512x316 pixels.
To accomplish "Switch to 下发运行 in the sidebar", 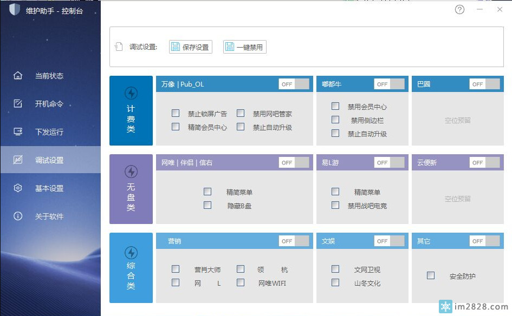I will tap(49, 132).
